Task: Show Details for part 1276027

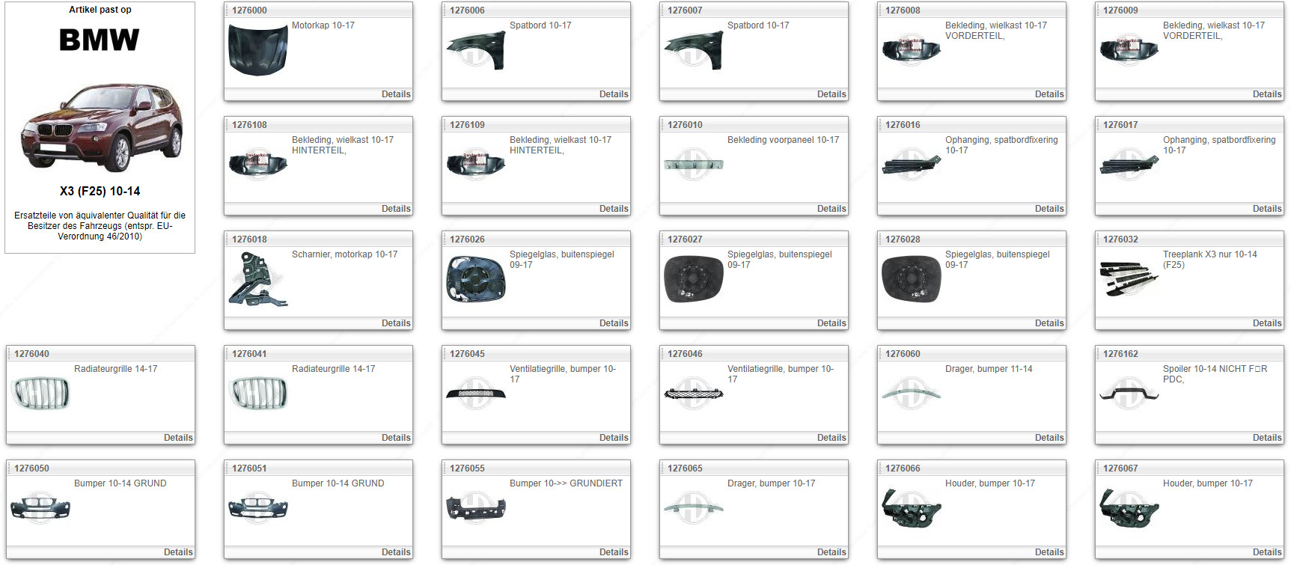Action: coord(831,323)
